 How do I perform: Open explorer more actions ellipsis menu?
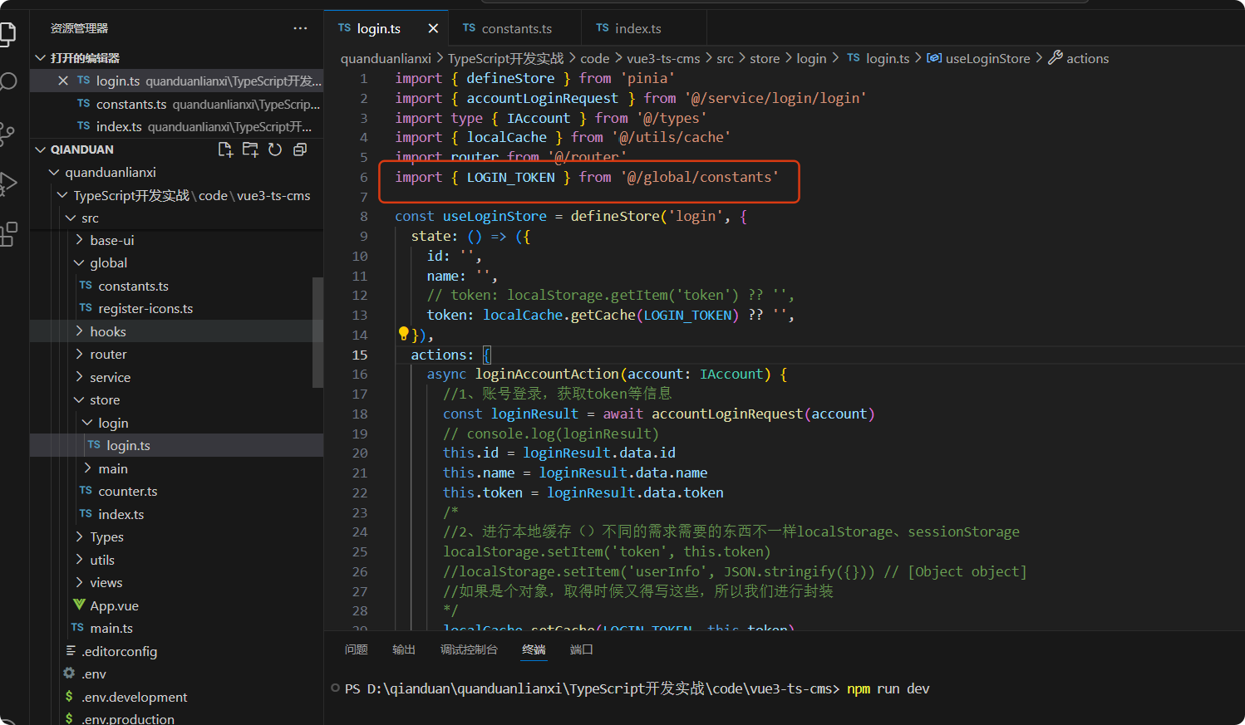tap(300, 28)
